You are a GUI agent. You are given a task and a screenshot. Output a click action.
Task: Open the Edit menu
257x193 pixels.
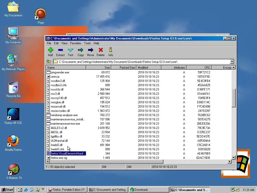pyautogui.click(x=56, y=43)
